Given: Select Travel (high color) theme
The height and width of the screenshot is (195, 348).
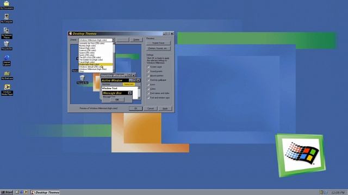Looking at the screenshot, I should coord(96,62).
